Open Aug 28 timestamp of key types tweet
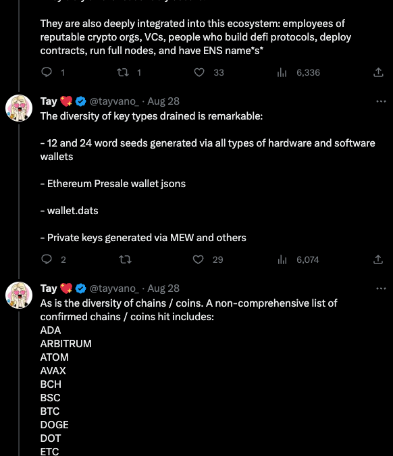 click(163, 101)
